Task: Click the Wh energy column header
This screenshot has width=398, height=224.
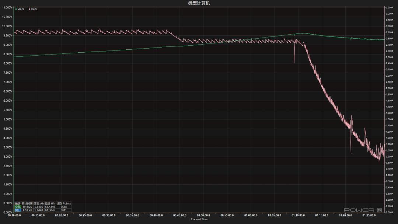Action: (x=50, y=203)
